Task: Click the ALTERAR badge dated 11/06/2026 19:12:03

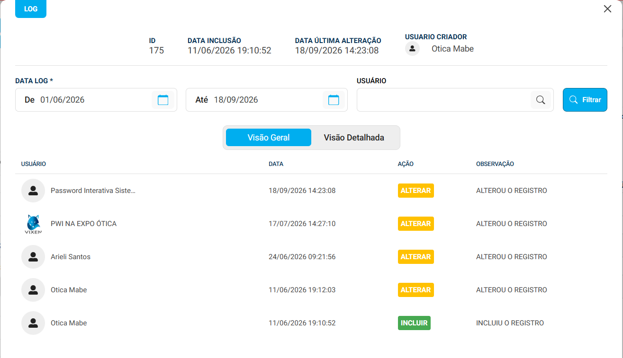Action: pyautogui.click(x=416, y=290)
